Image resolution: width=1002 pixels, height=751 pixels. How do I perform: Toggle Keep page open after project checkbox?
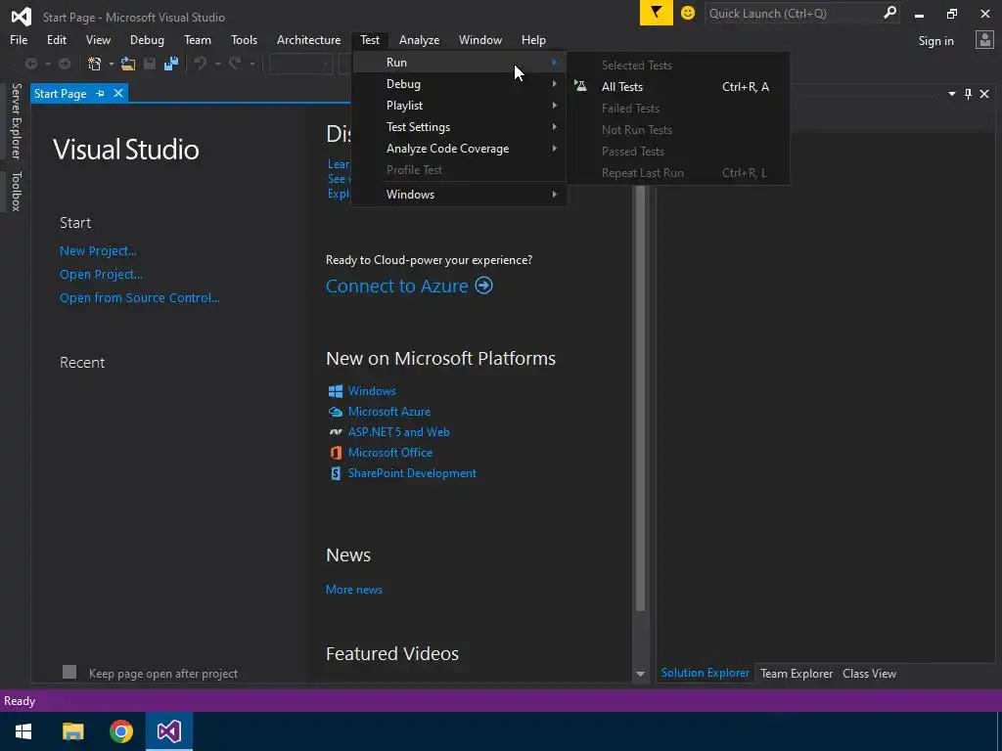pyautogui.click(x=69, y=672)
